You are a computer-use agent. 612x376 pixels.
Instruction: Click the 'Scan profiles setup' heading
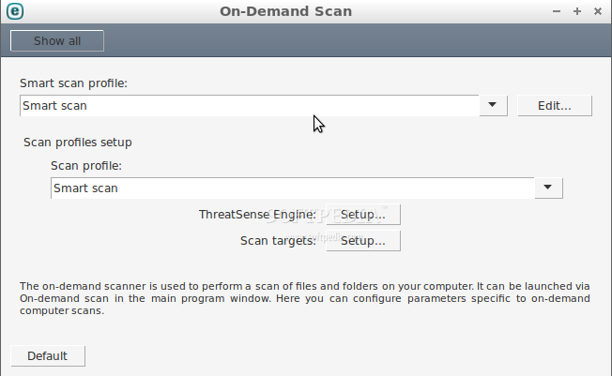(x=78, y=142)
